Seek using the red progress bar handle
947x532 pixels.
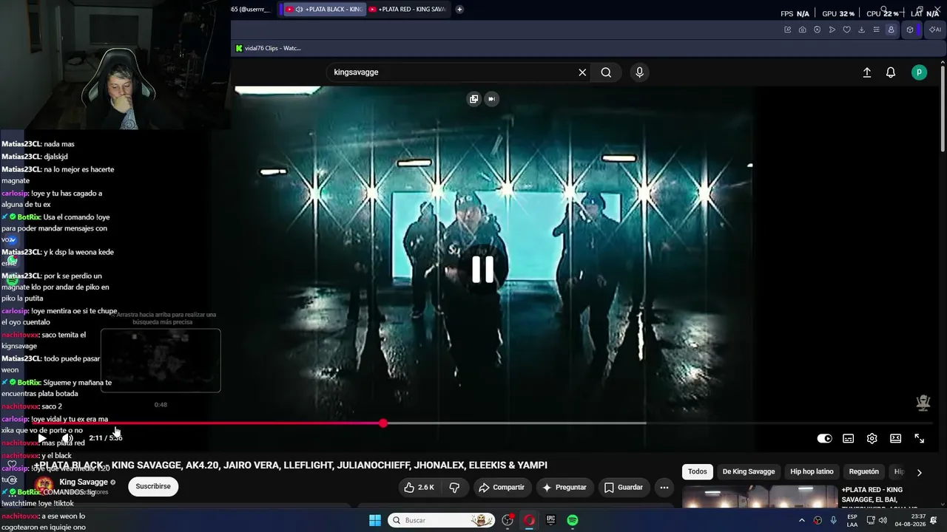point(383,423)
